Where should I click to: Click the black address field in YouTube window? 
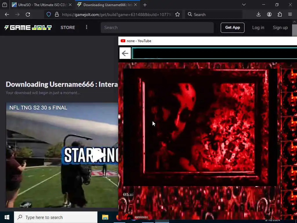click(x=214, y=53)
